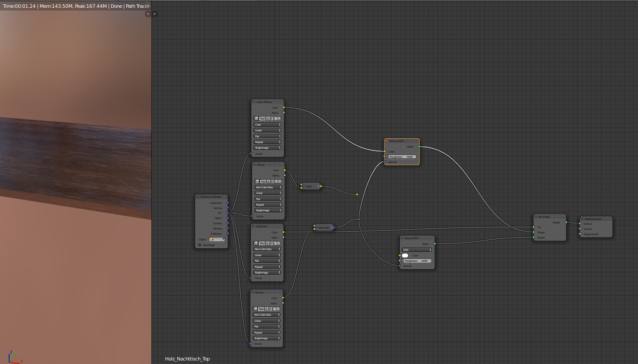Click Alpha output socket on Color/Diffuse node
Image resolution: width=638 pixels, height=364 pixels.
click(x=284, y=113)
